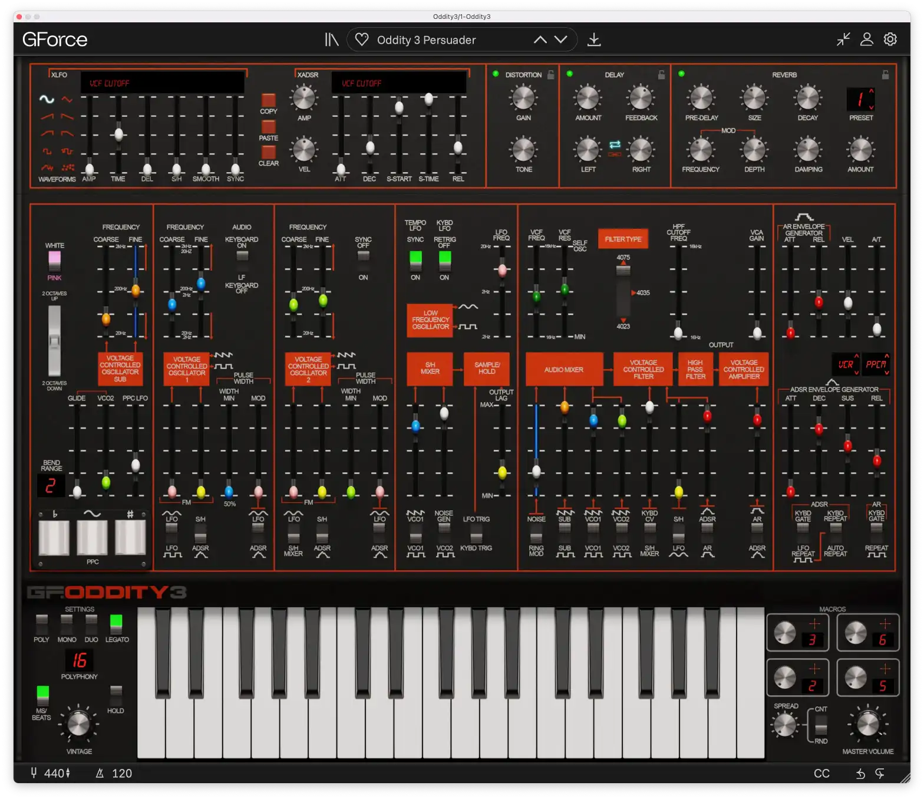Click the XADSR S-START slider handle
The height and width of the screenshot is (799, 924).
pos(400,107)
